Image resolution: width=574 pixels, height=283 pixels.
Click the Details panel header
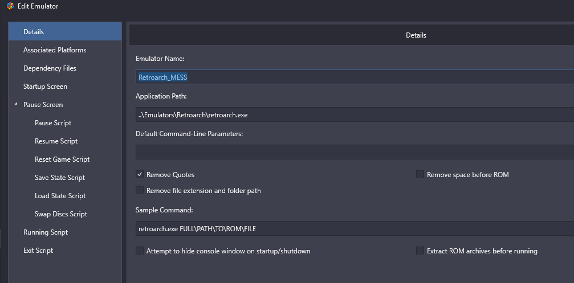tap(352, 35)
